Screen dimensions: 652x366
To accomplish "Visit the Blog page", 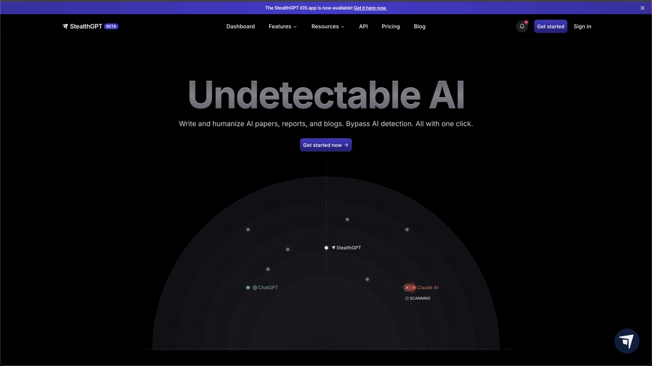I will click(419, 26).
